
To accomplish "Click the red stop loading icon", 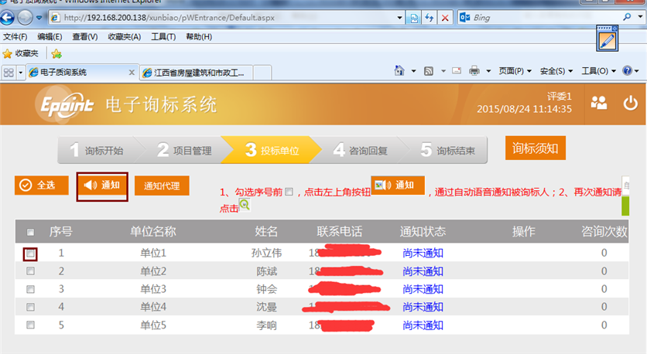I will [x=445, y=18].
